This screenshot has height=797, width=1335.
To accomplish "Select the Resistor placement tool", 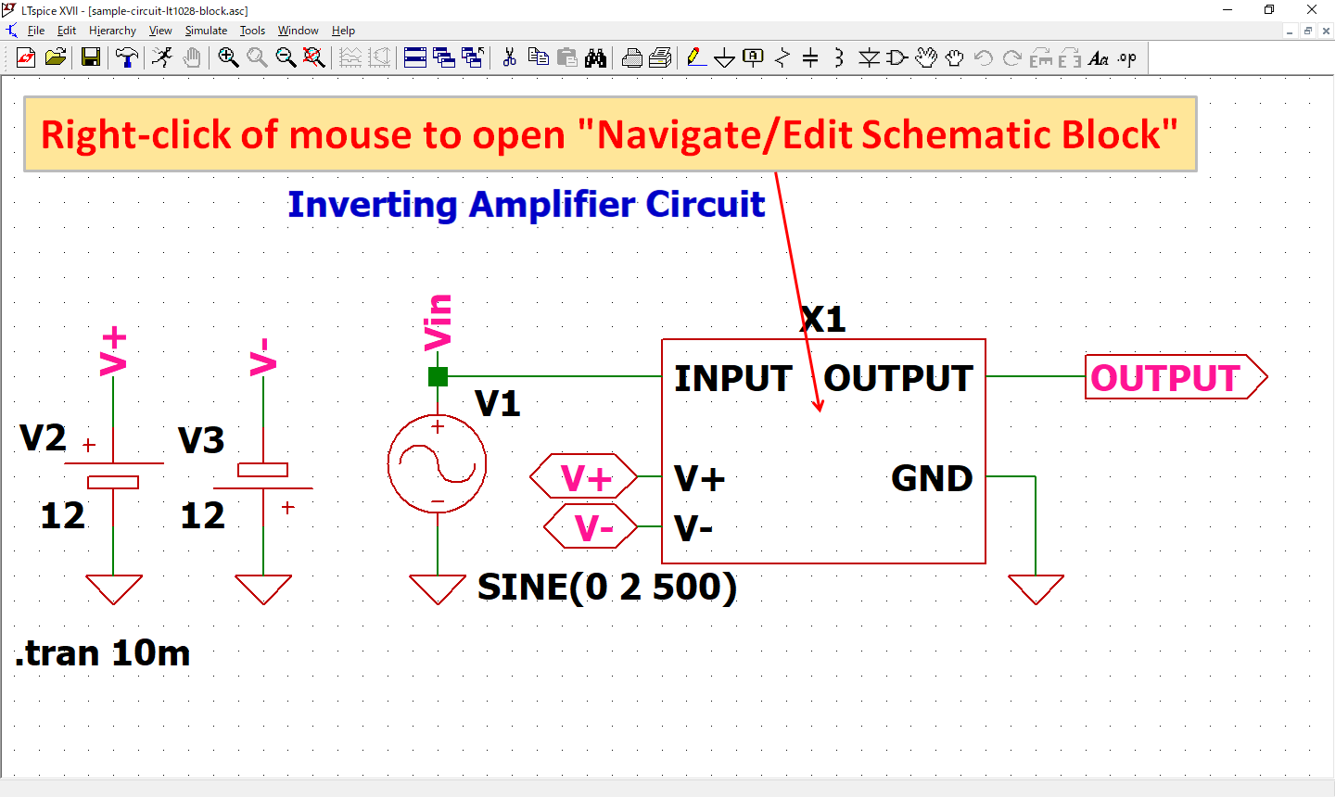I will 780,57.
